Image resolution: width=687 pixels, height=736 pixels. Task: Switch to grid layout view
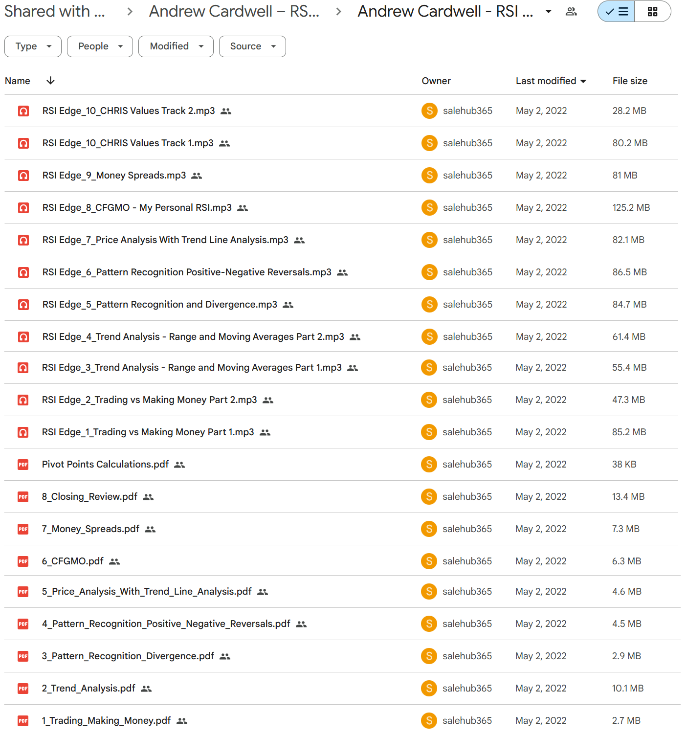pos(652,12)
